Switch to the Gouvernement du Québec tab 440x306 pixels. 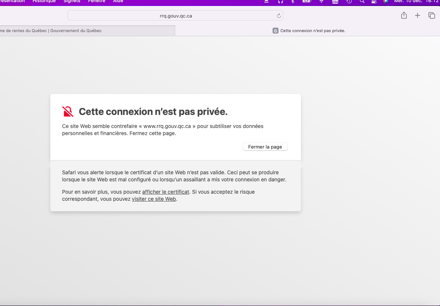point(87,31)
